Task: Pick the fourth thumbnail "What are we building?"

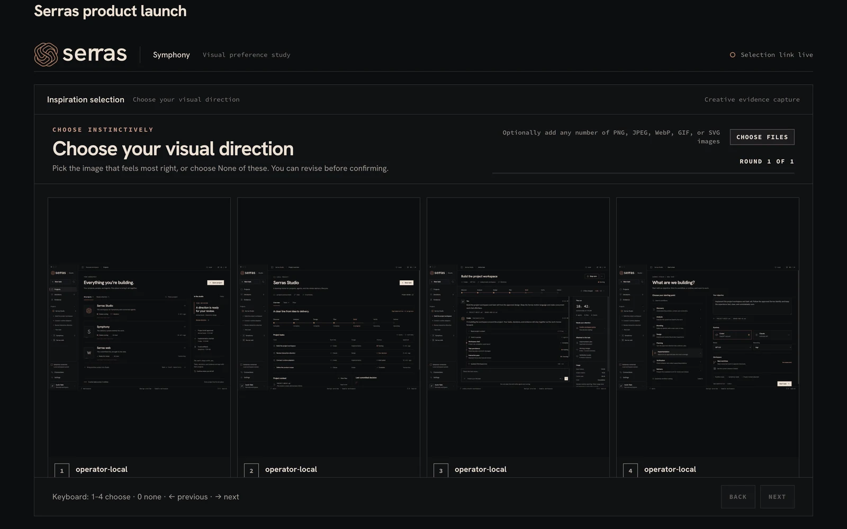Action: coord(708,327)
